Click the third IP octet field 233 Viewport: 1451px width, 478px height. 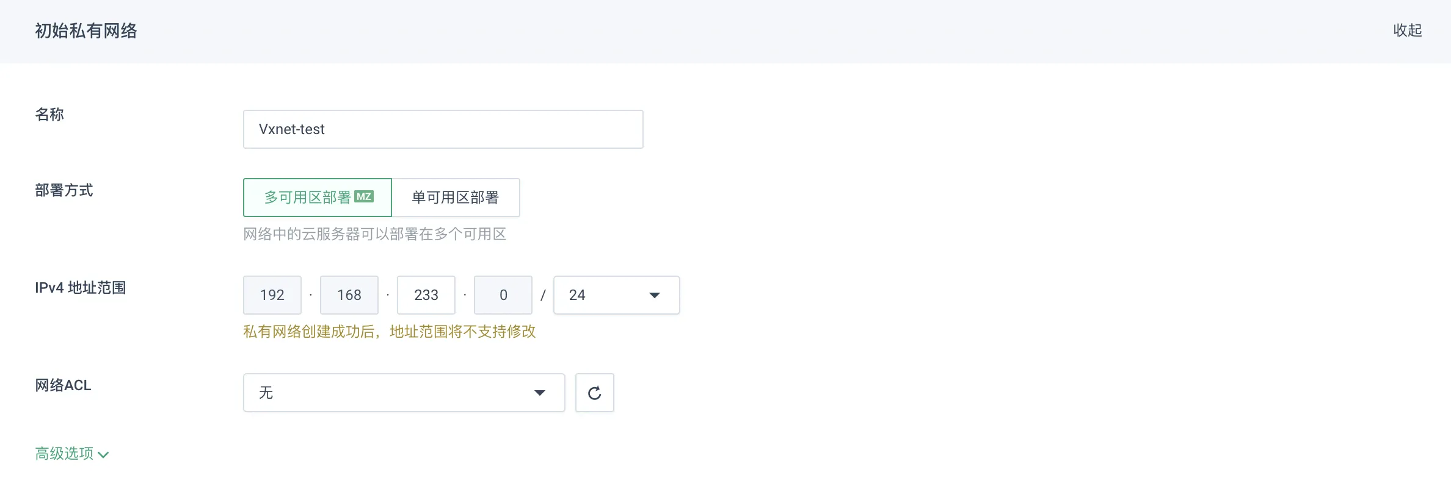(426, 295)
